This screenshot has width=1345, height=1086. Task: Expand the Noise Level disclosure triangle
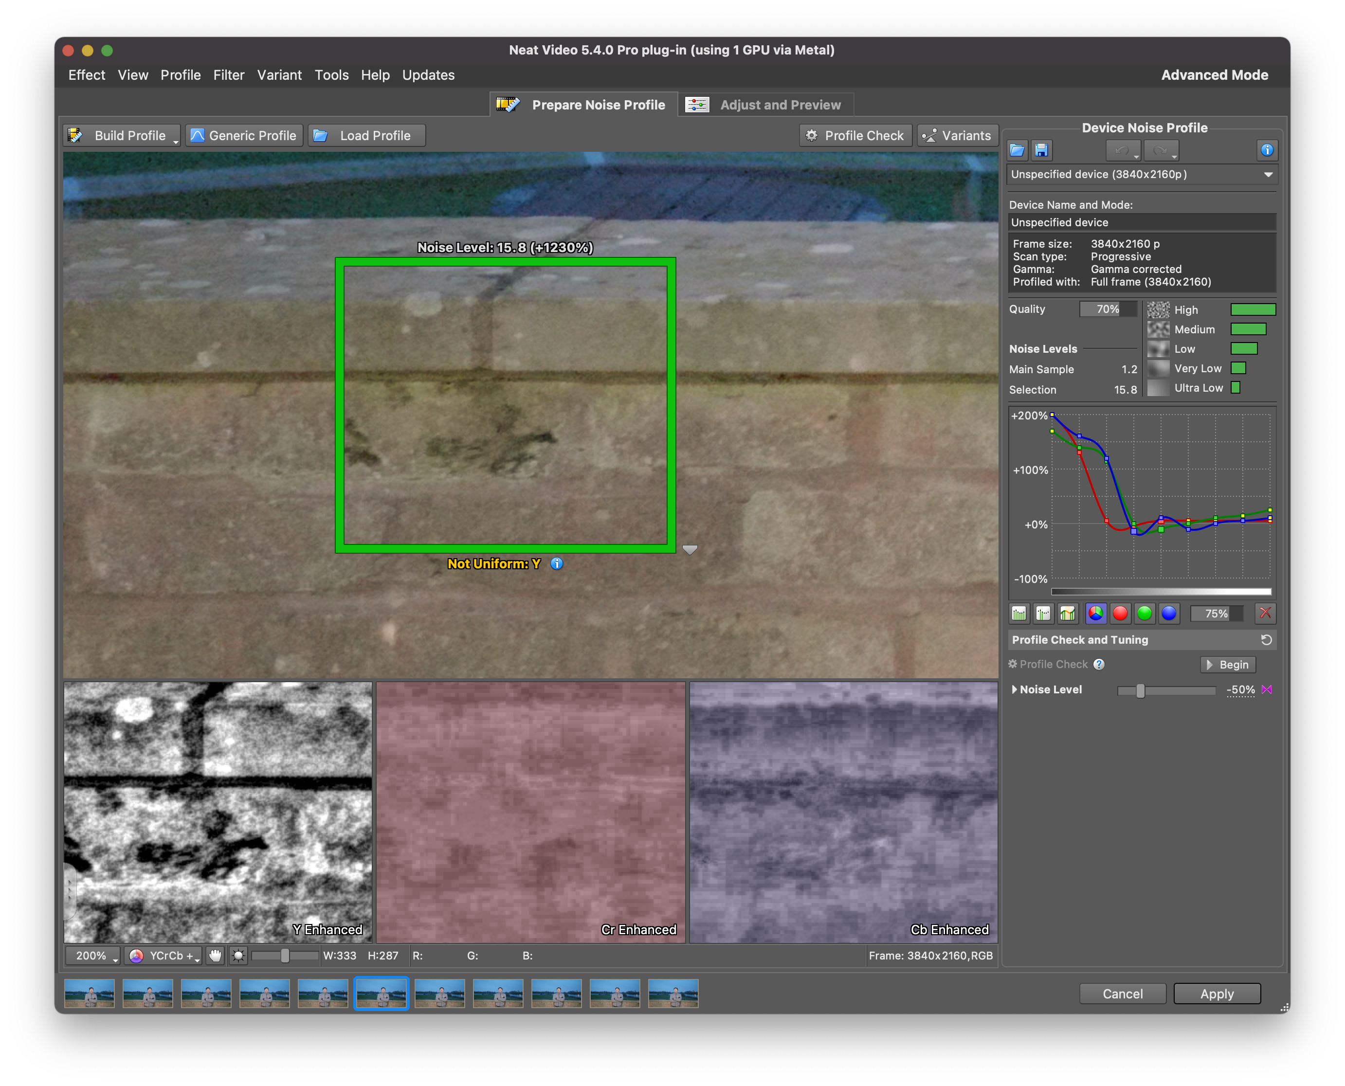click(x=1014, y=689)
